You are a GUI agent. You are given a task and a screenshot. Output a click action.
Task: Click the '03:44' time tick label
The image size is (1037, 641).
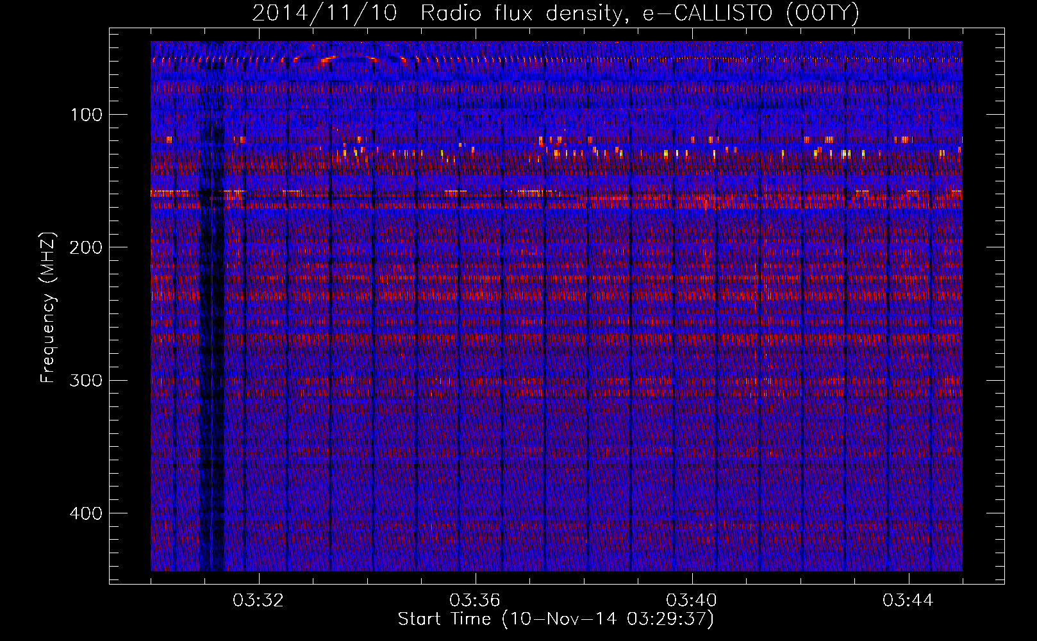click(908, 601)
